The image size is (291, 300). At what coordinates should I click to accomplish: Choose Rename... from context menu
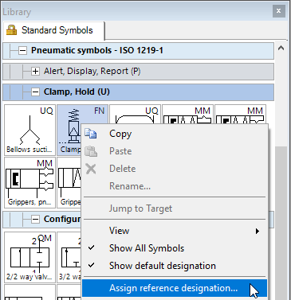tap(175, 186)
